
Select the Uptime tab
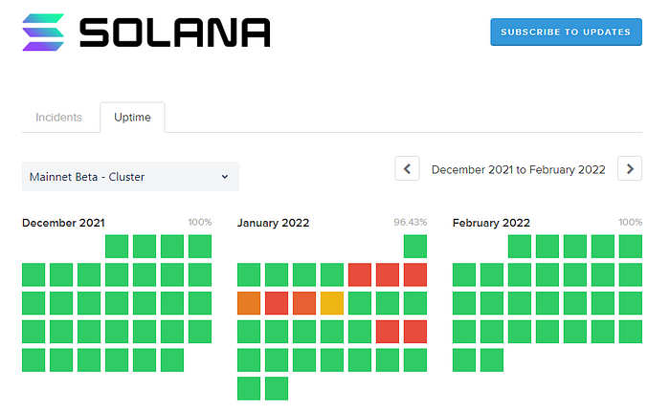click(x=132, y=118)
